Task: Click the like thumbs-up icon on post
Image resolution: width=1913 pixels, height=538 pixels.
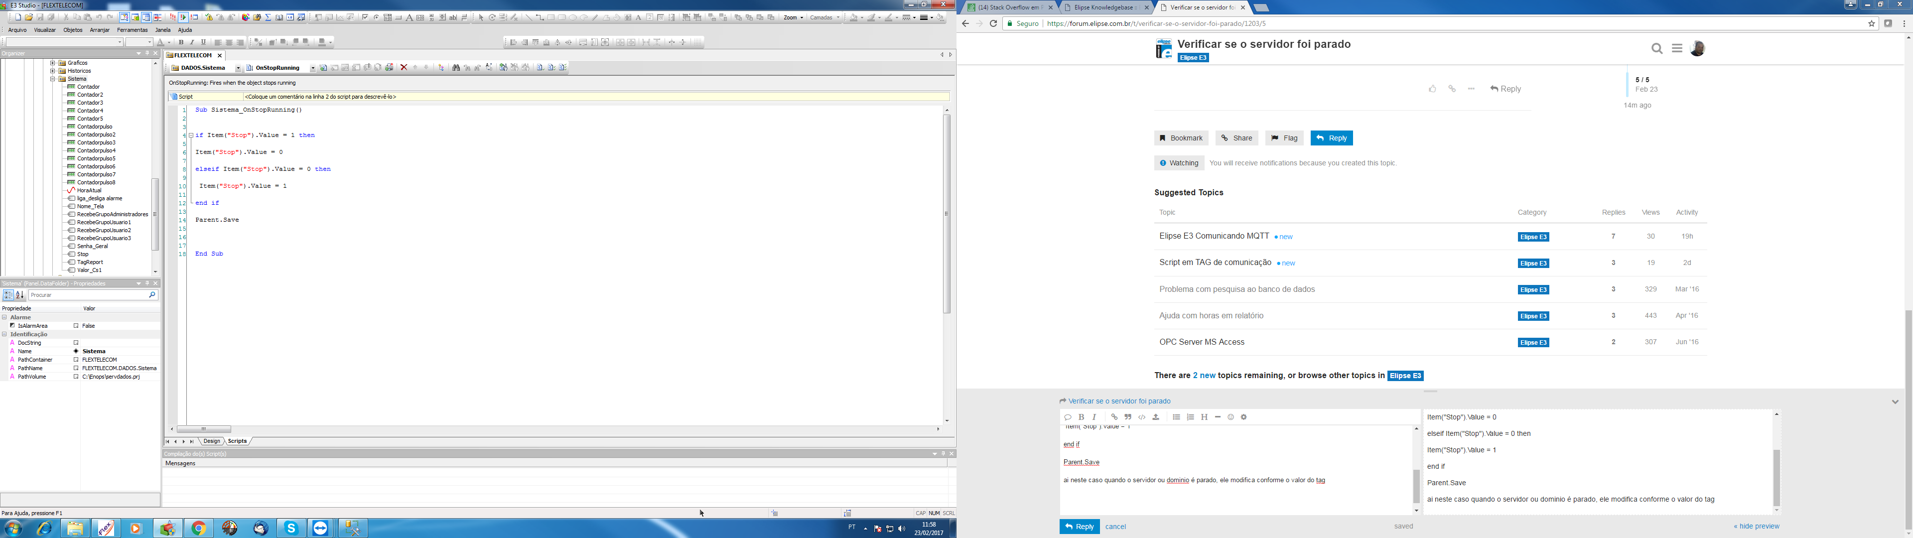Action: click(x=1433, y=89)
